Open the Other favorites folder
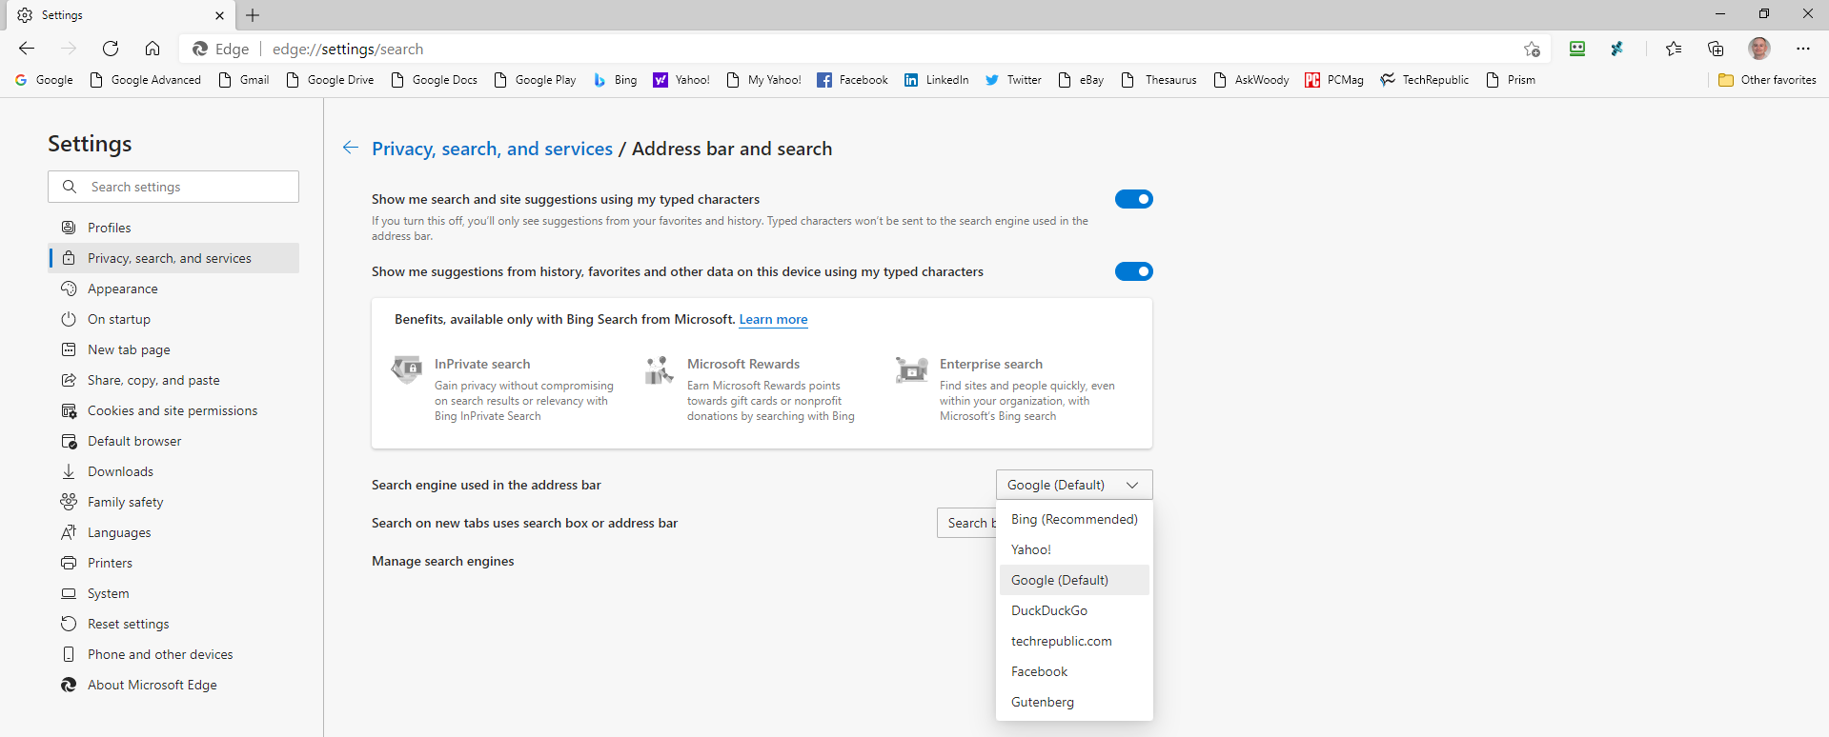The width and height of the screenshot is (1829, 737). (1767, 80)
